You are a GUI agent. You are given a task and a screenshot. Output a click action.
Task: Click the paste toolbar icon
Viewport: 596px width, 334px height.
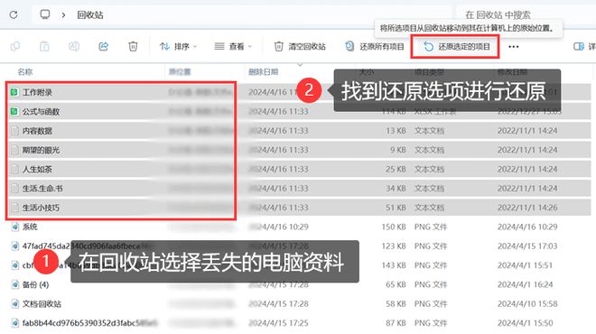(44, 46)
